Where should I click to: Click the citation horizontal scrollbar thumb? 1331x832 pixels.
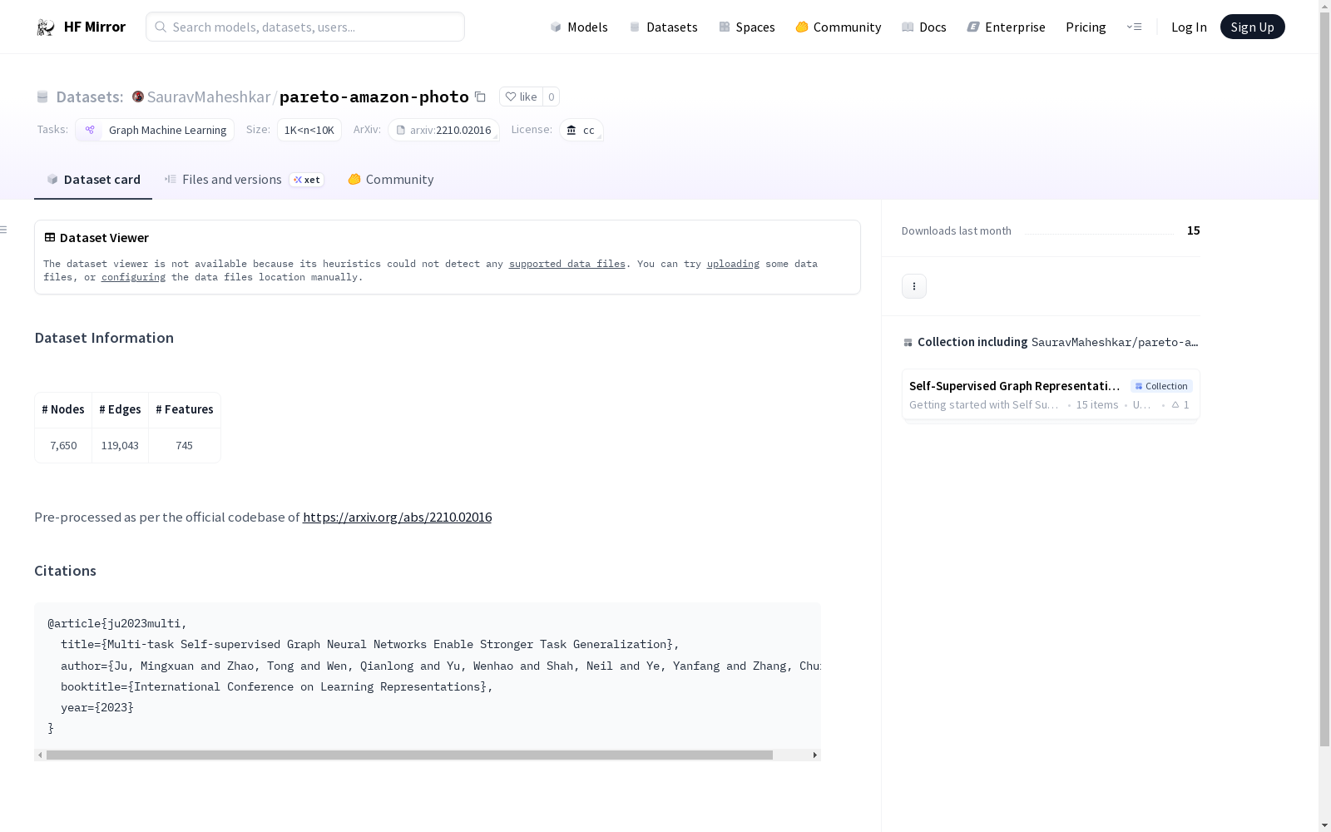[409, 755]
